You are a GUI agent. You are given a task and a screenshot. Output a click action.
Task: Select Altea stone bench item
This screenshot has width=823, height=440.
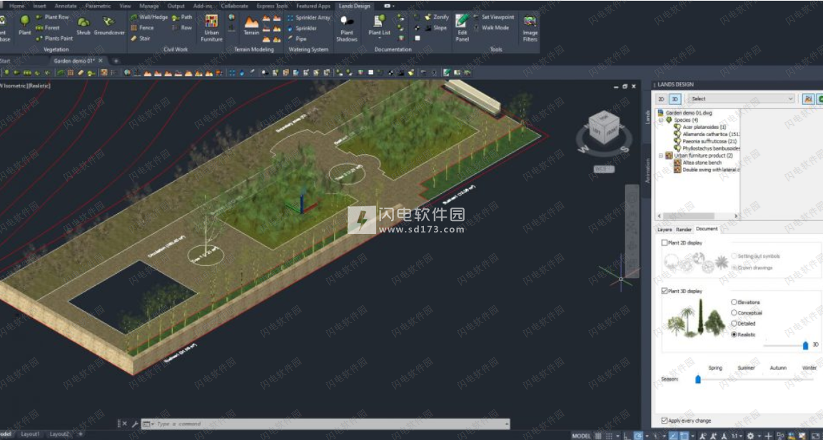coord(702,163)
